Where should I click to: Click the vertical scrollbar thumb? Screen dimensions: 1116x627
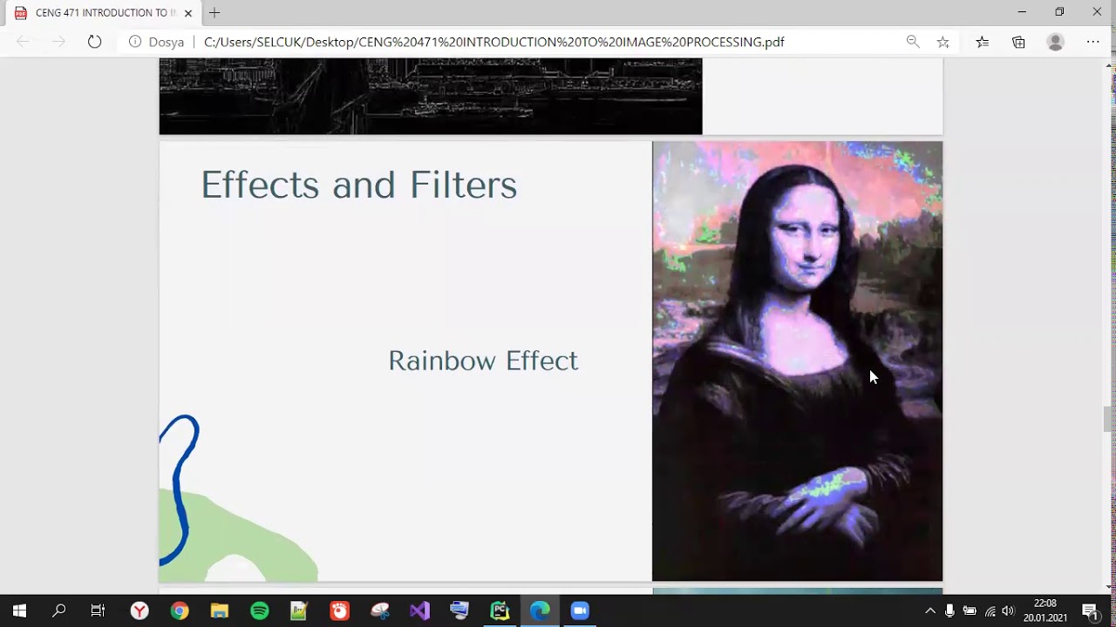(x=1108, y=419)
